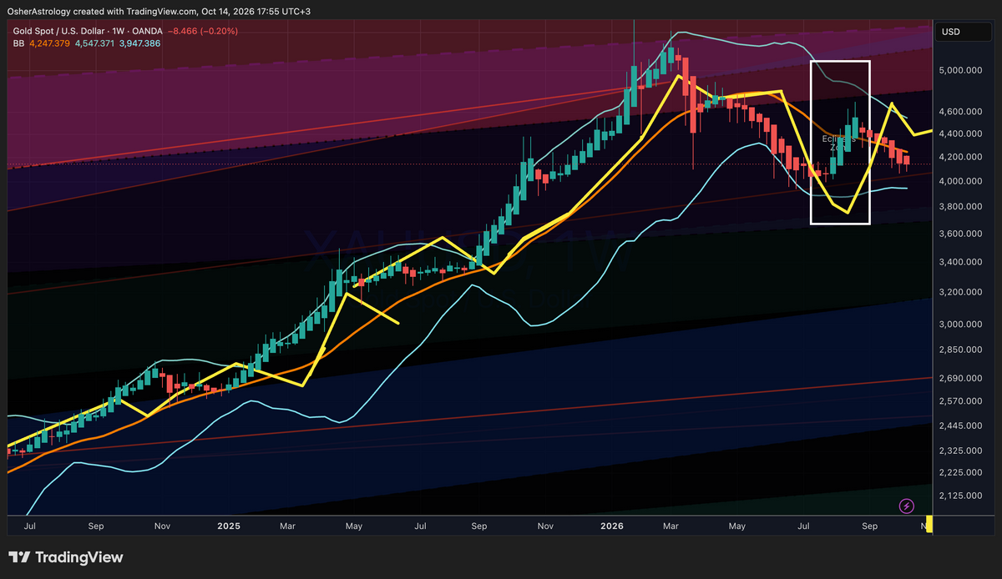Click the 4,600.000 price axis label
The image size is (1002, 579).
959,111
